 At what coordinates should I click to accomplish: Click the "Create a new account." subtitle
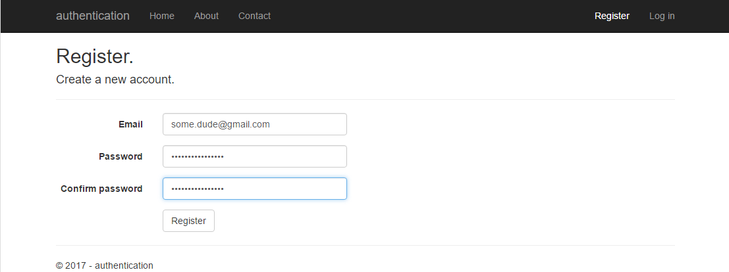[x=115, y=80]
